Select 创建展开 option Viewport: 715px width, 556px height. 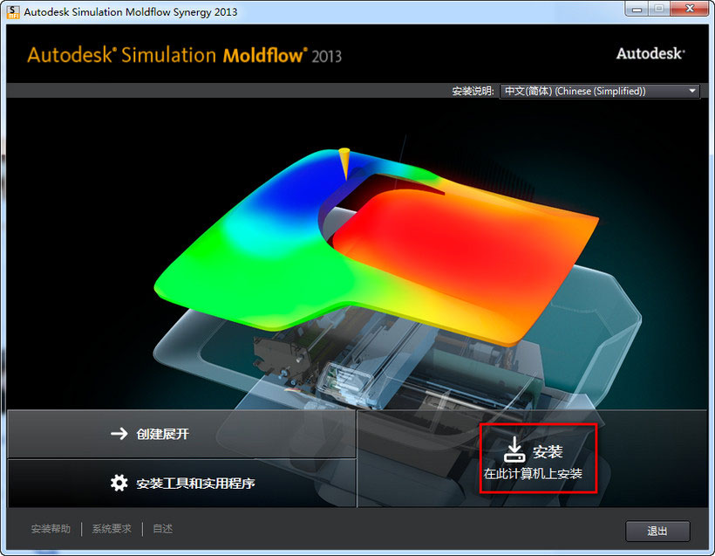(181, 434)
